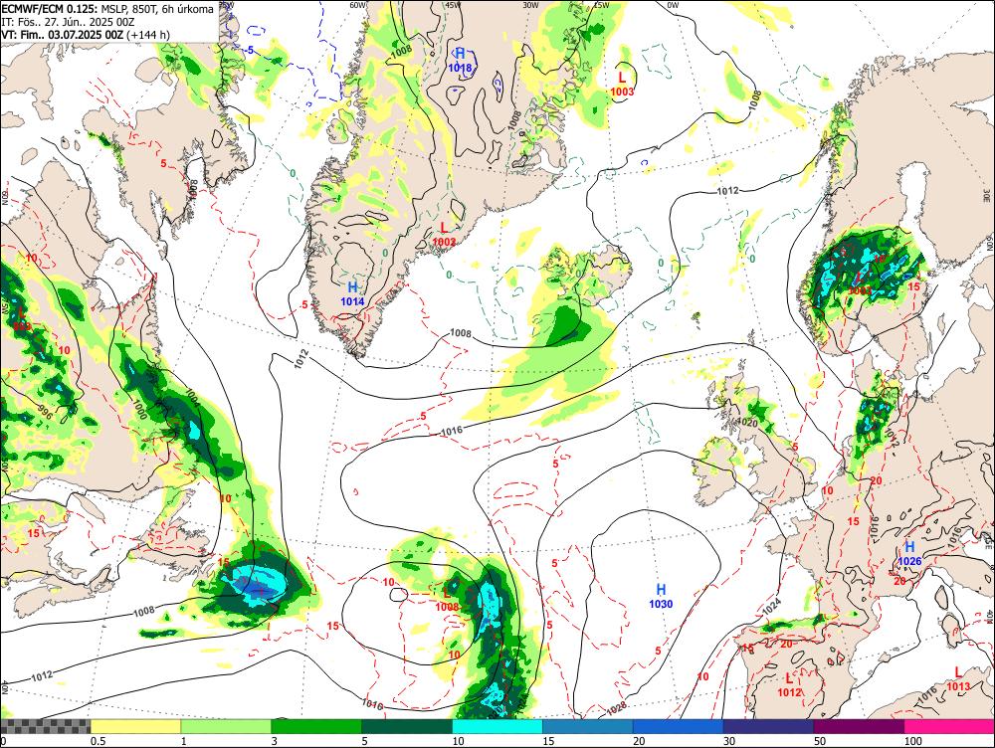
Task: Click the 'VT: Fim.. 03.07.2025 00Z (+144 h)' line
Action: tap(86, 34)
